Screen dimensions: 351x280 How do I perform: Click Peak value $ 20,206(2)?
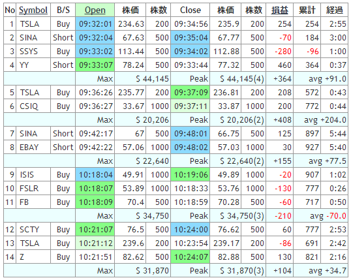coord(242,120)
